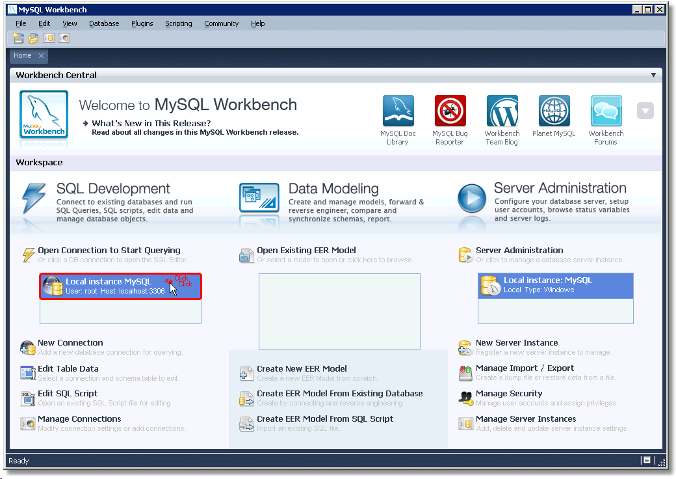The height and width of the screenshot is (479, 676).
Task: Open the Help menu
Action: (x=258, y=23)
